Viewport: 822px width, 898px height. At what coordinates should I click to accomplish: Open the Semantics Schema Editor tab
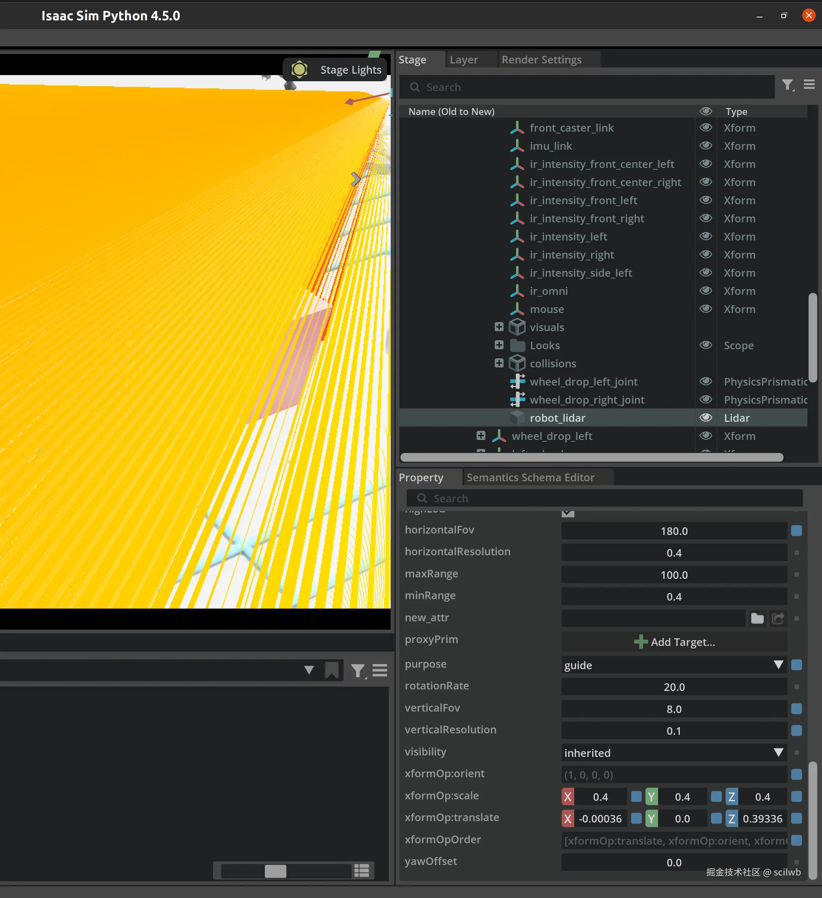click(530, 478)
